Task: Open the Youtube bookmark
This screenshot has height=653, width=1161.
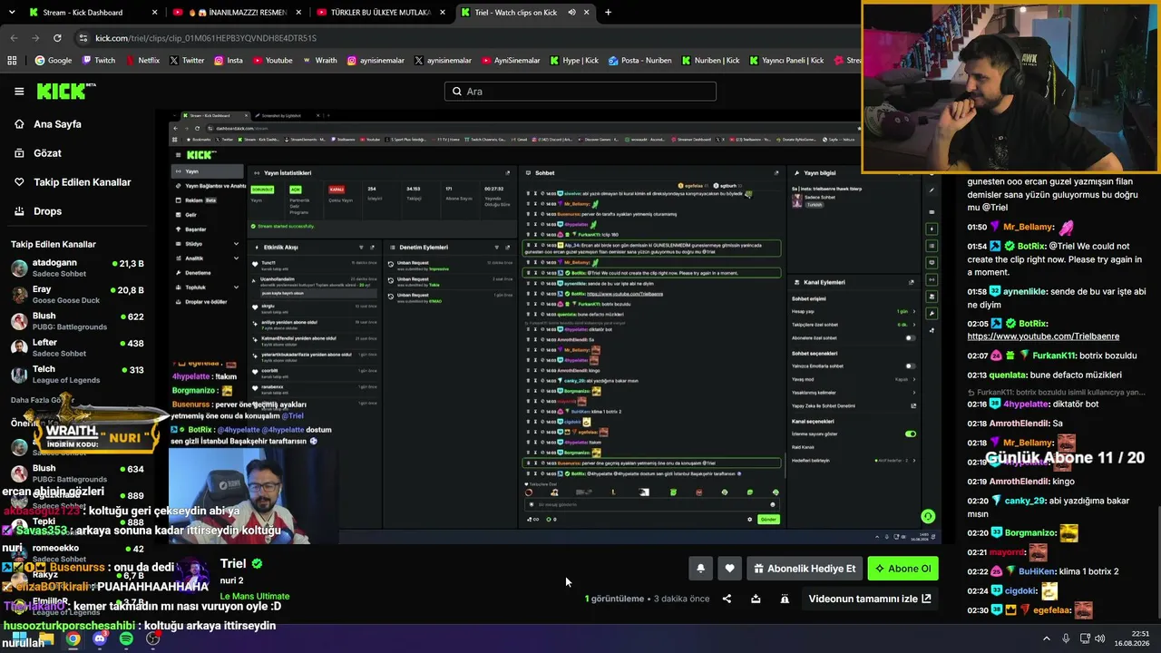Action: click(x=272, y=61)
